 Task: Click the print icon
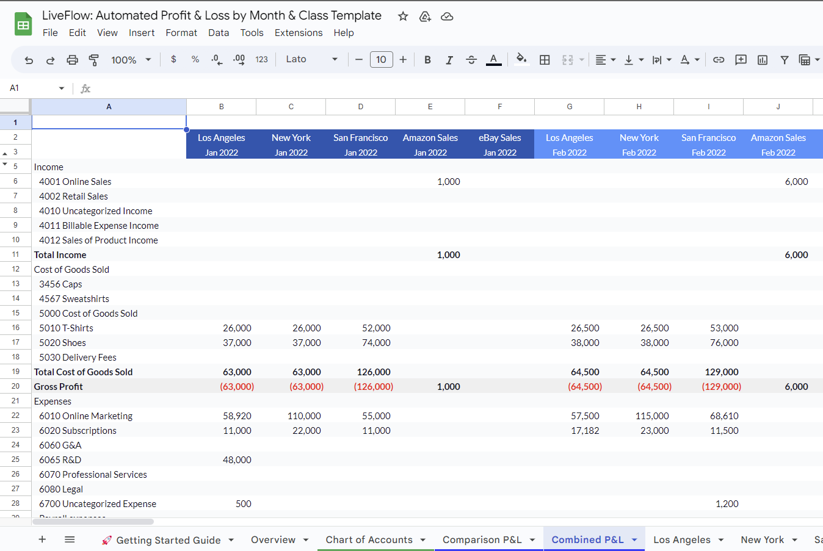click(x=72, y=60)
